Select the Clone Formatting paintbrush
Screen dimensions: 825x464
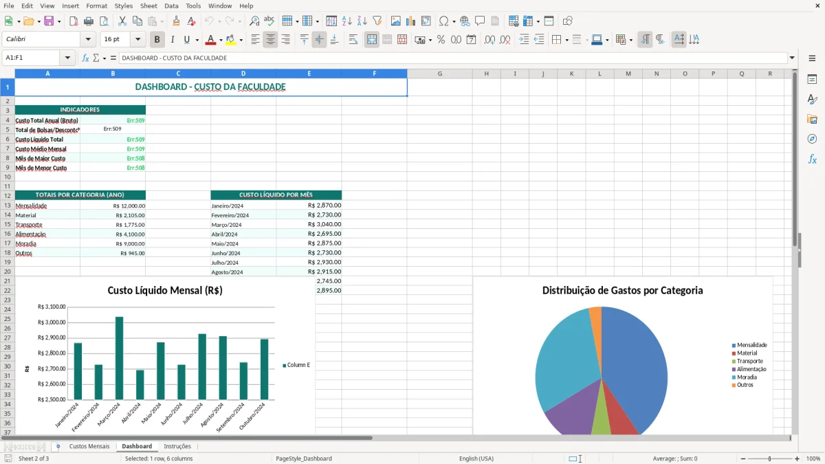[x=177, y=21]
